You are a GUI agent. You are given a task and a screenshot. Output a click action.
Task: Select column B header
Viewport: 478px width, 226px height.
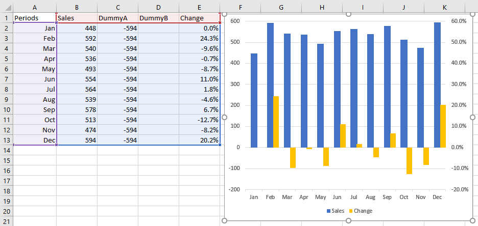[77, 7]
